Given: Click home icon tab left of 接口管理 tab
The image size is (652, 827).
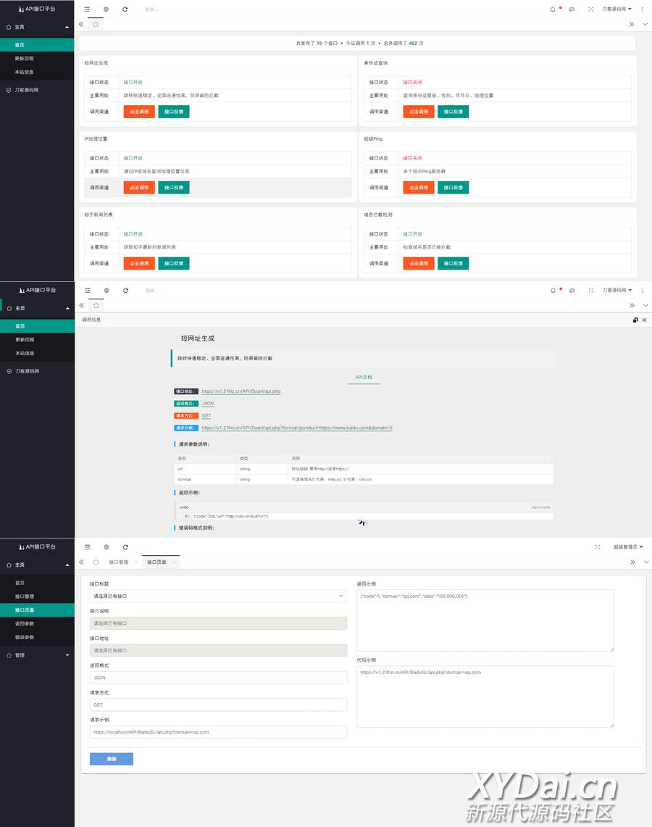Looking at the screenshot, I should 96,562.
